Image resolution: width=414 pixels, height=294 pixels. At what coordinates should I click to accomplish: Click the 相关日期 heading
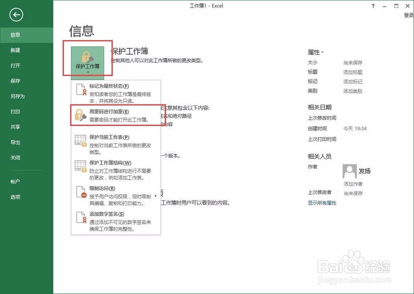(x=320, y=108)
